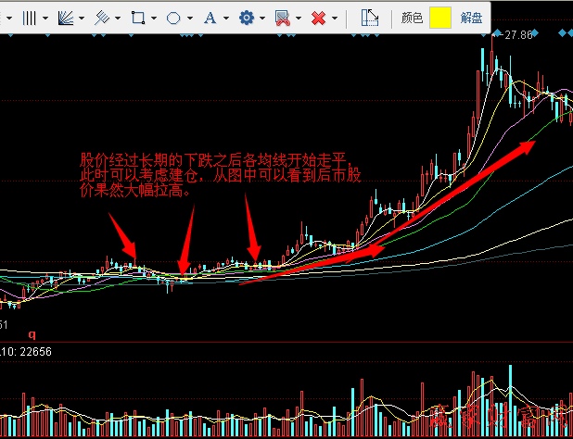Image resolution: width=573 pixels, height=439 pixels.
Task: Click the 27.86 peak price label
Action: click(517, 35)
